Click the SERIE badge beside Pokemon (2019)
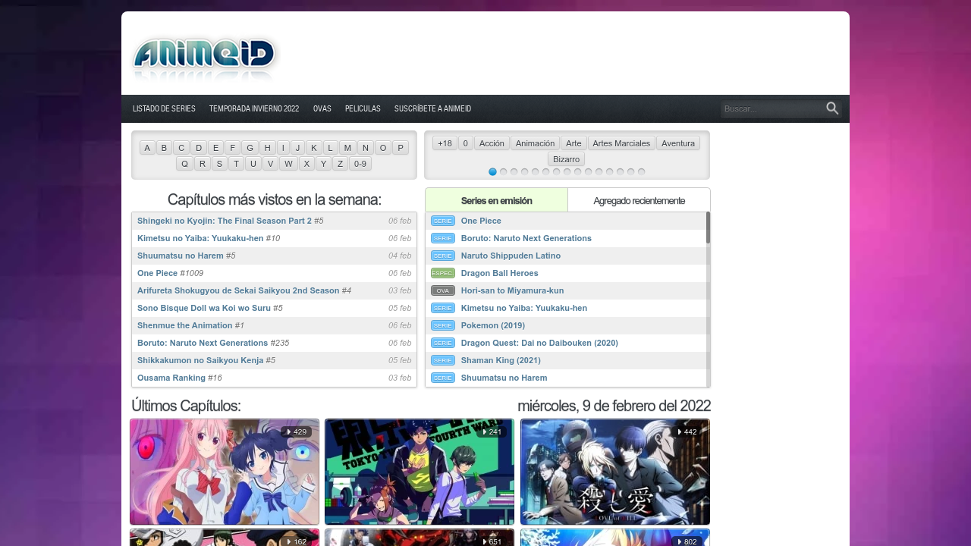 [443, 325]
